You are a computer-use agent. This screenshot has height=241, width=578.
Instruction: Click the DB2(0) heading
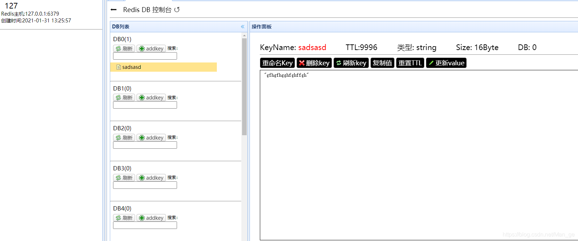(122, 128)
